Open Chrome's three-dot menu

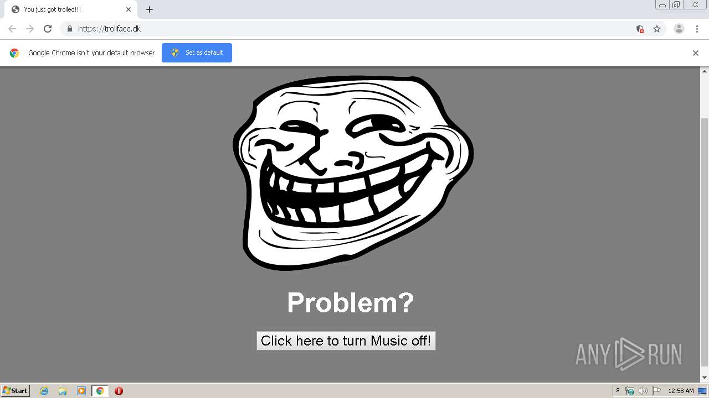697,29
